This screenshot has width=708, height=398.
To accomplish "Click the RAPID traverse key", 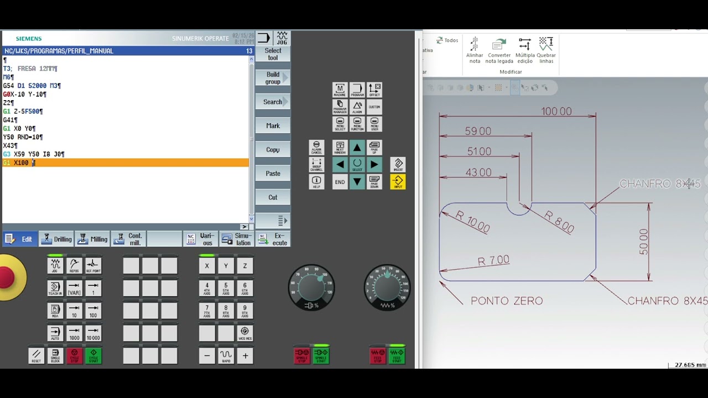I will pyautogui.click(x=226, y=355).
